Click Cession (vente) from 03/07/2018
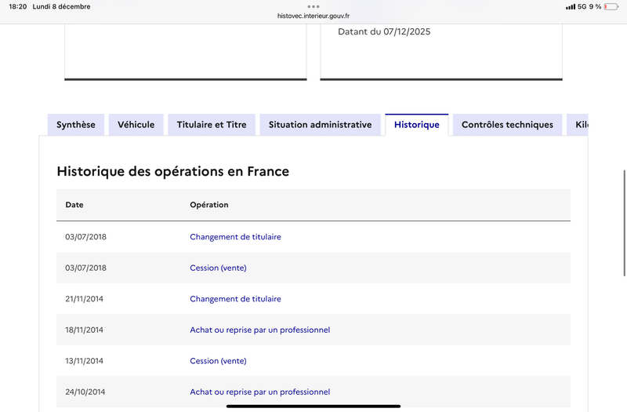627x412 pixels. click(218, 268)
